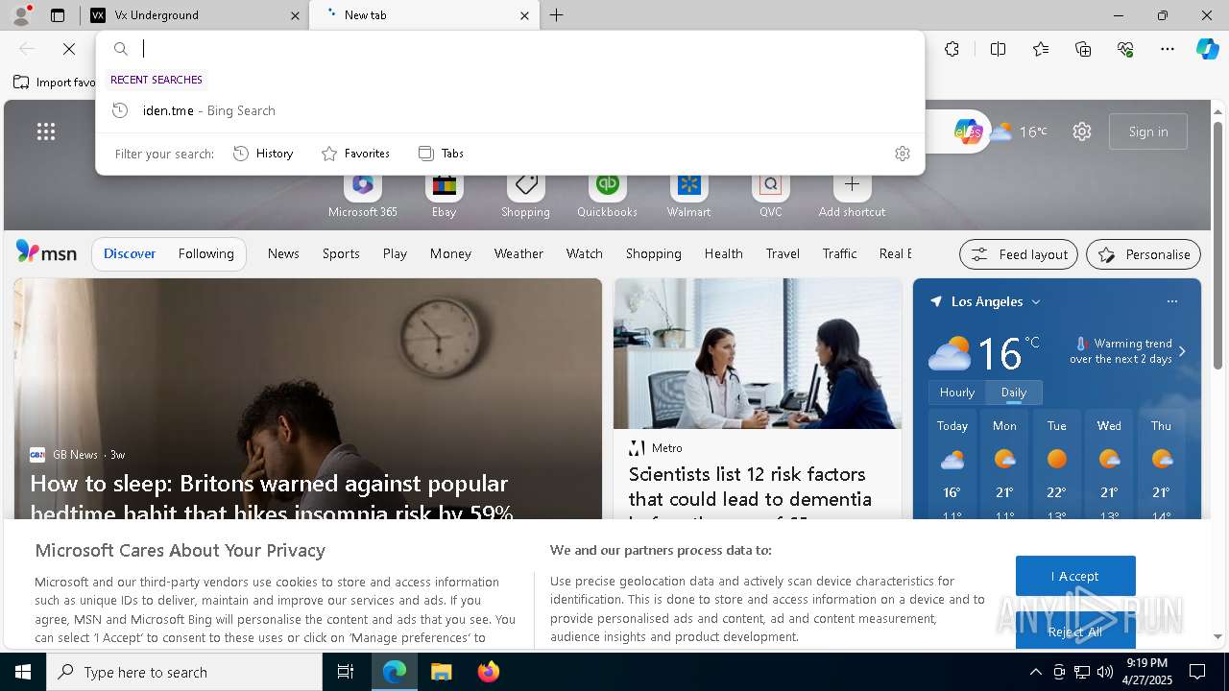Open the Play category
Image resolution: width=1229 pixels, height=691 pixels.
(x=395, y=253)
